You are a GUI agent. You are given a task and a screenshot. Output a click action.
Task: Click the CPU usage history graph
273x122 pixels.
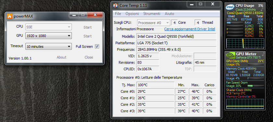[x=245, y=44]
